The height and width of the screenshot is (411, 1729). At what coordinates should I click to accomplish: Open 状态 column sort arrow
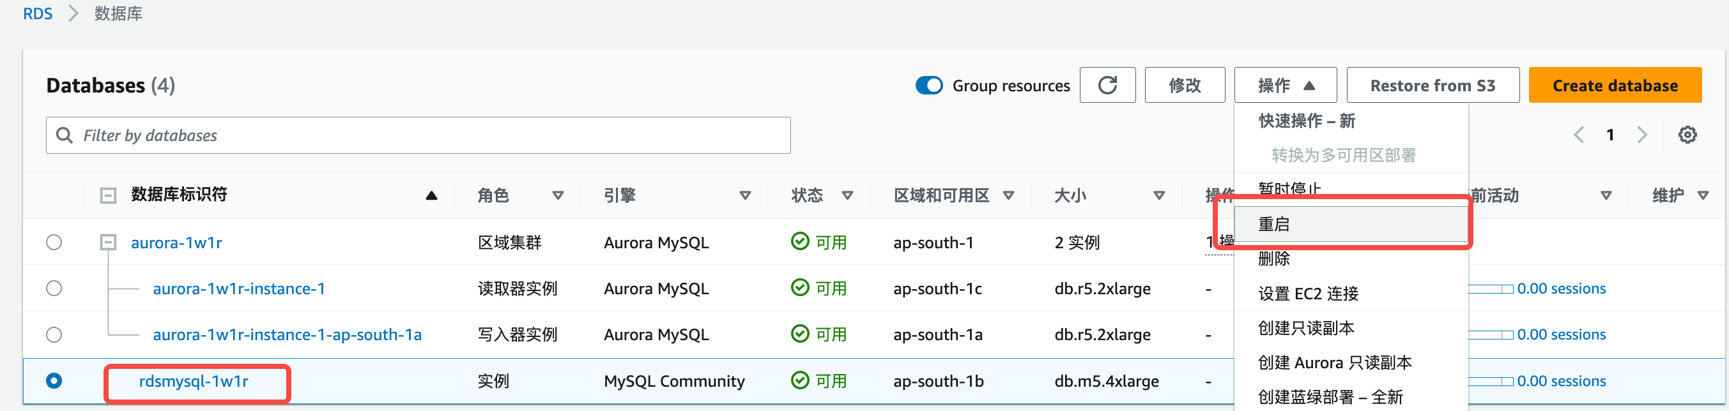(847, 196)
